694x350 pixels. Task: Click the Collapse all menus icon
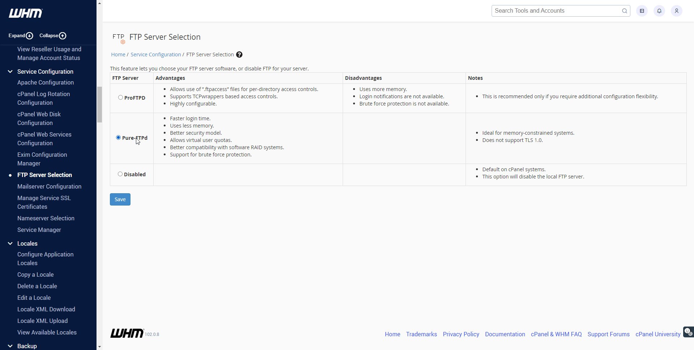63,36
